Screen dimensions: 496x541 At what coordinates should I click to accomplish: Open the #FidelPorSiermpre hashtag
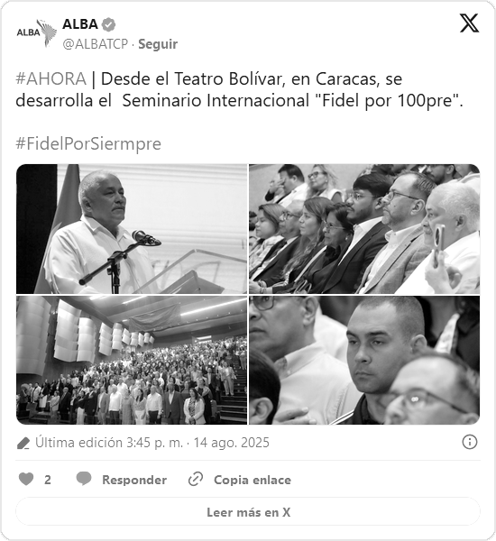tap(88, 143)
